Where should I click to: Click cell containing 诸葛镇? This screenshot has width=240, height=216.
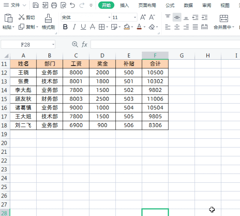click(23, 108)
